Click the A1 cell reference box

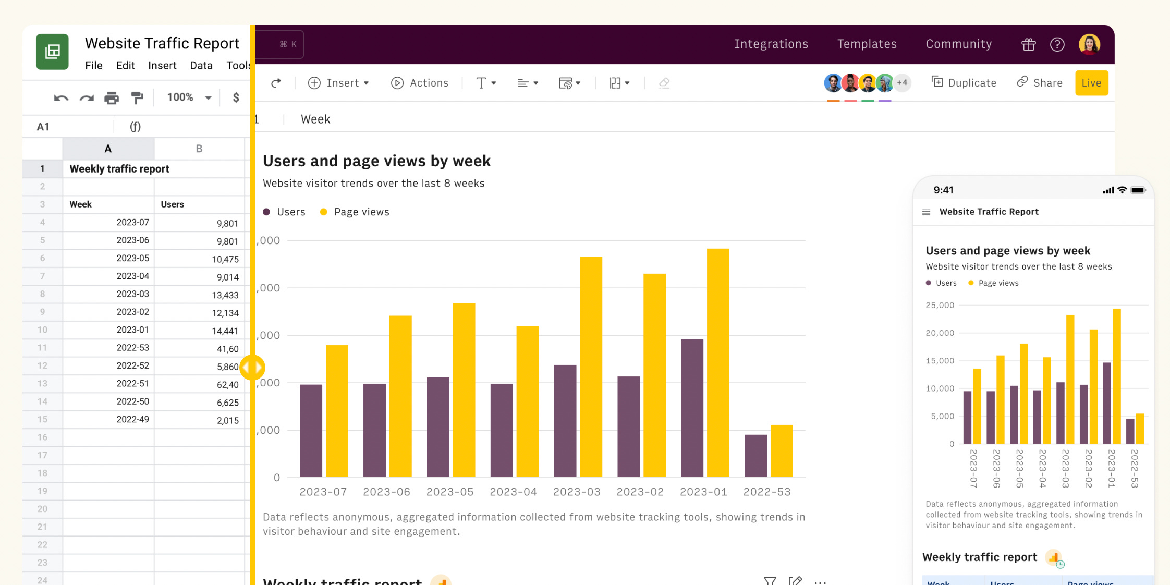(68, 127)
